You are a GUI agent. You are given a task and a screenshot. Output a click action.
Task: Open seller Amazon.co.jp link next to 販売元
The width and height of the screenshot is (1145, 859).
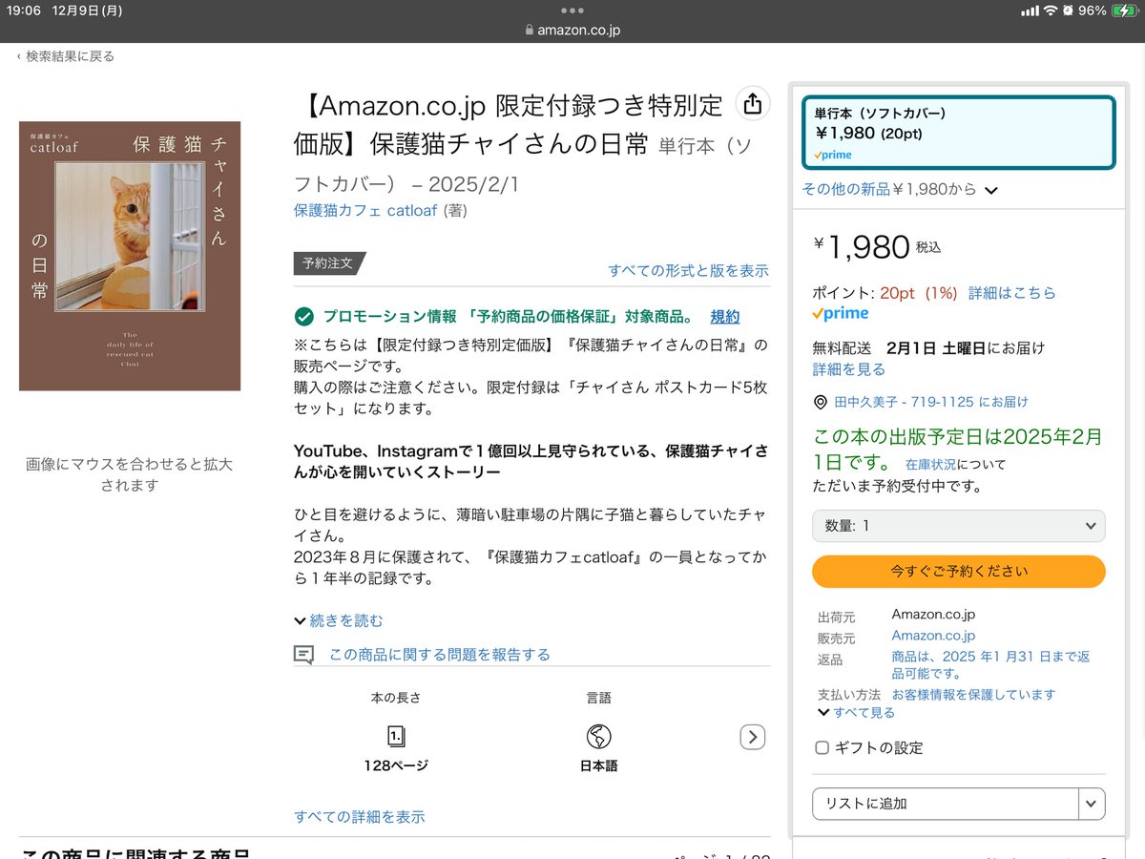933,636
